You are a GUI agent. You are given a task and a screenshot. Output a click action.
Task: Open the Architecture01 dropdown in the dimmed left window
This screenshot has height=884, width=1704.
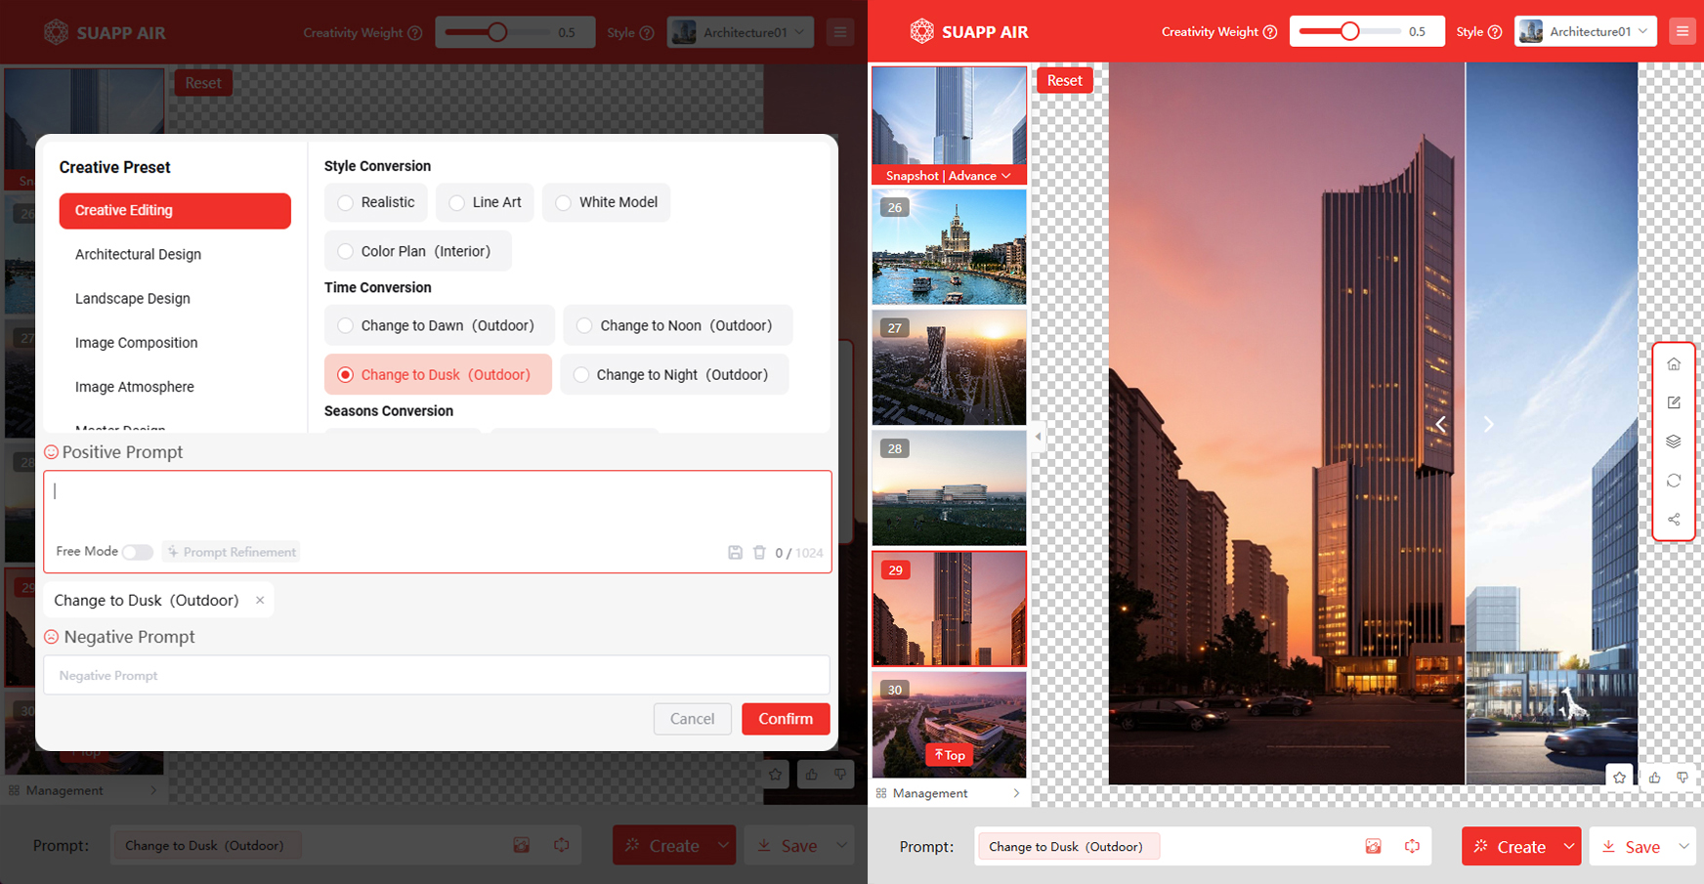740,32
